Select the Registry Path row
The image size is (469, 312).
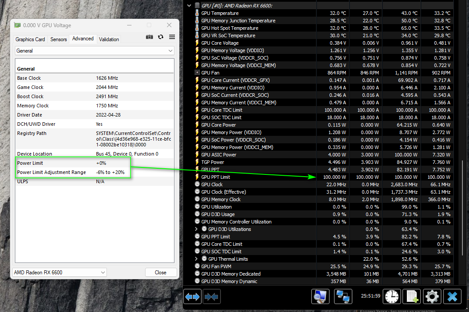click(x=95, y=139)
